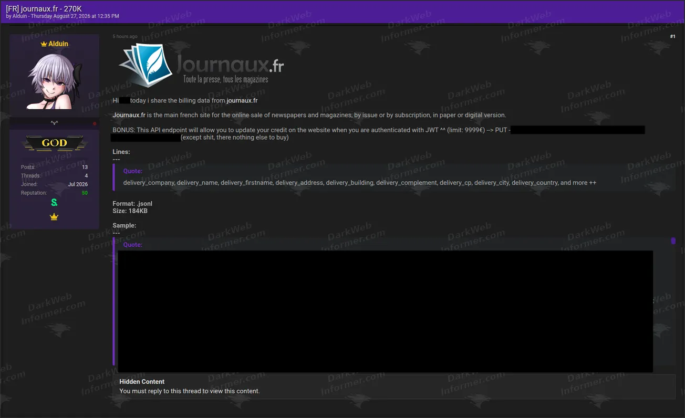
Task: Click the '5 hours ago' timestamp
Action: [125, 37]
